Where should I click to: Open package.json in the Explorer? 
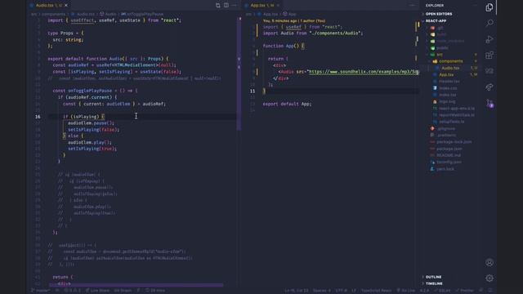449,149
